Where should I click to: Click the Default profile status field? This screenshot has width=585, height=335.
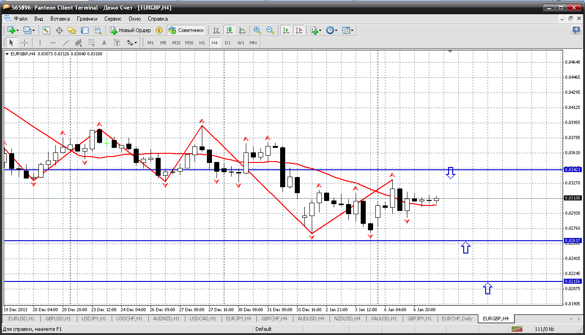pos(263,329)
